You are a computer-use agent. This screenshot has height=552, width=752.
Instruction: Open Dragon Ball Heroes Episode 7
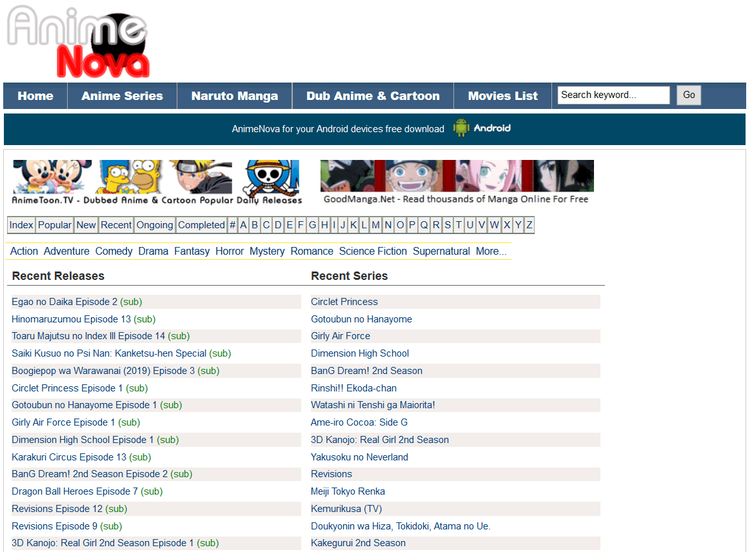tap(75, 491)
